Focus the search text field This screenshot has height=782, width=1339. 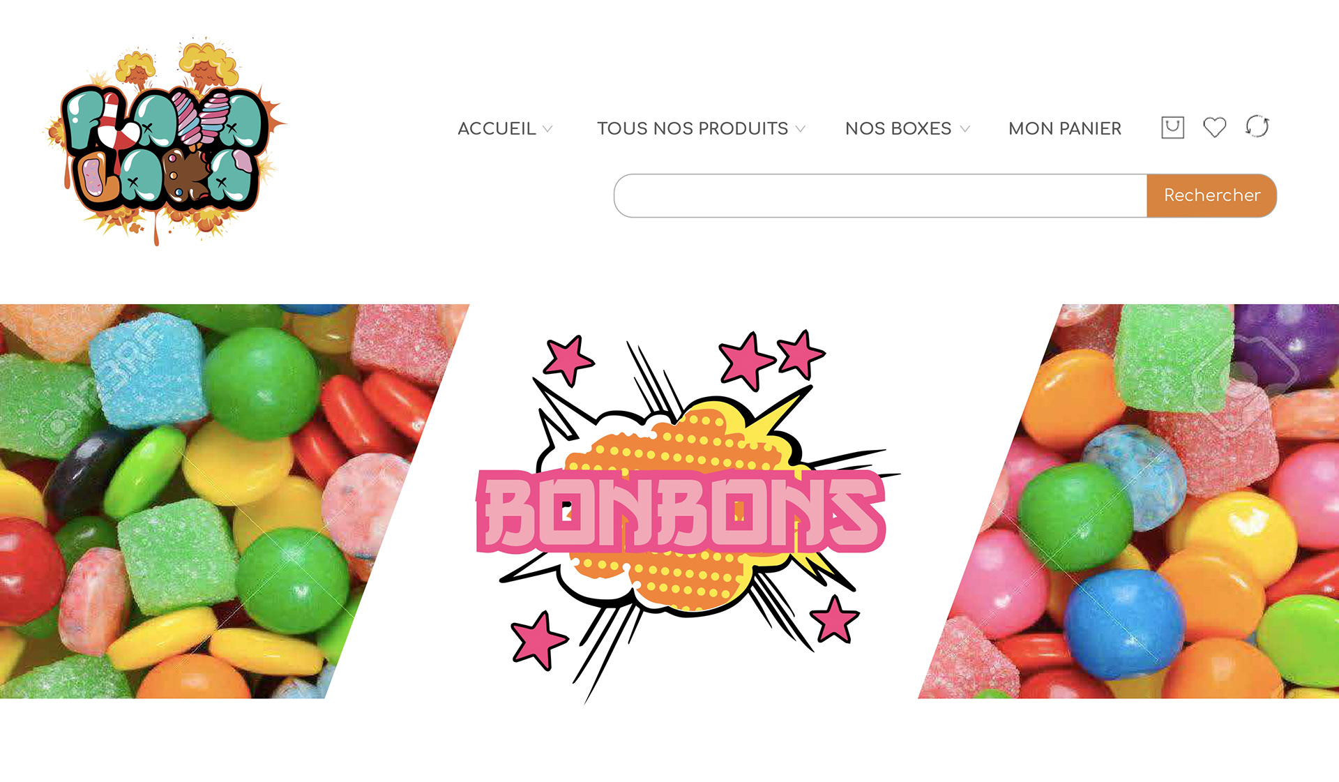click(x=880, y=195)
